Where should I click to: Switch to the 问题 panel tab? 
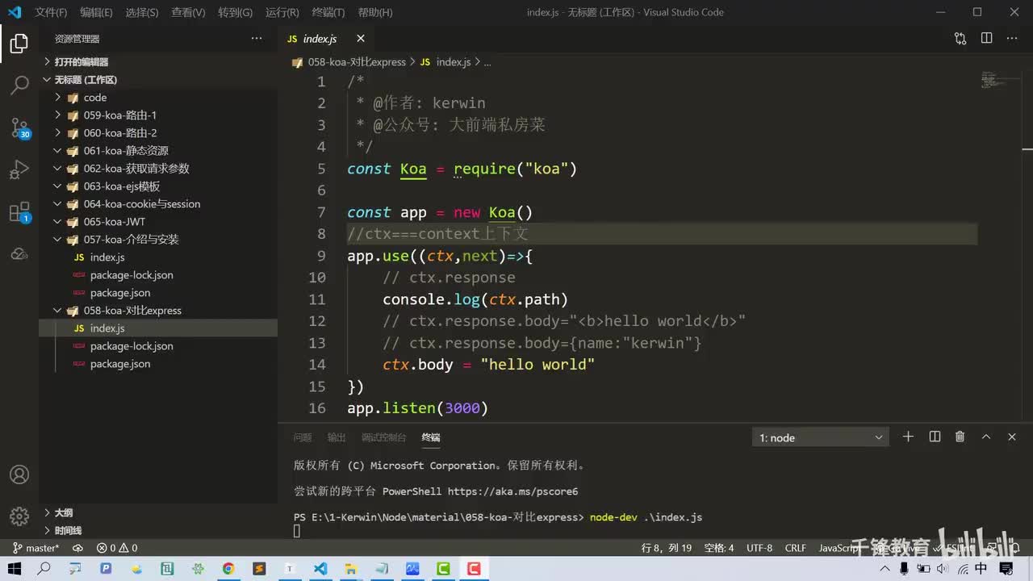303,437
